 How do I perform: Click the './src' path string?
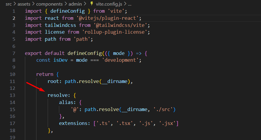click(163, 110)
